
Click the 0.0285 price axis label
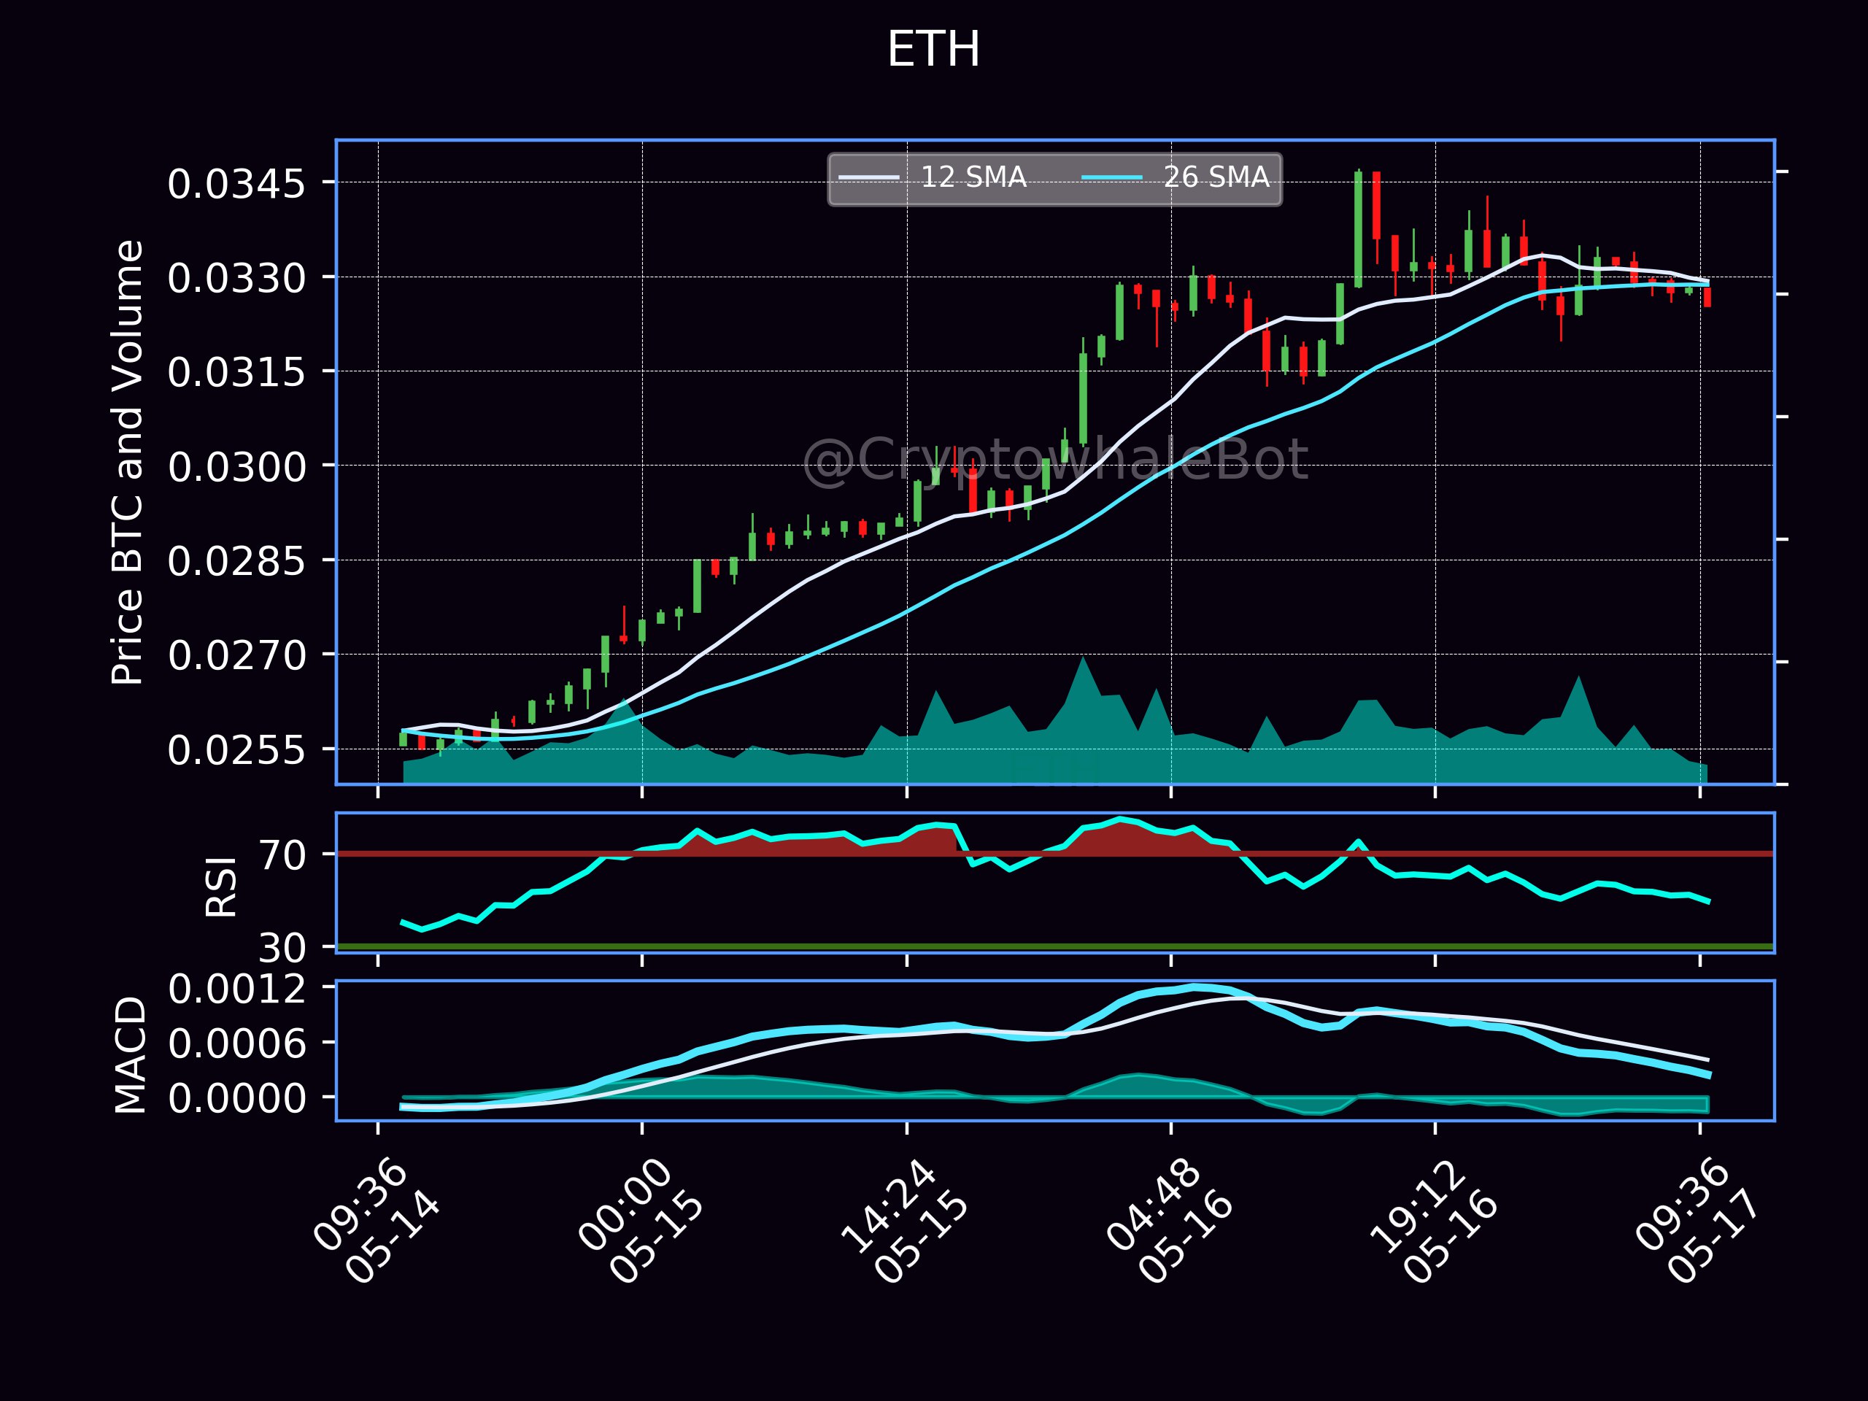point(236,560)
